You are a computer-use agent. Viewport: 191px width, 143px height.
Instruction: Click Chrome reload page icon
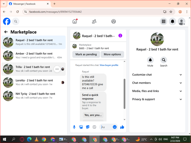pyautogui.click(x=18, y=12)
